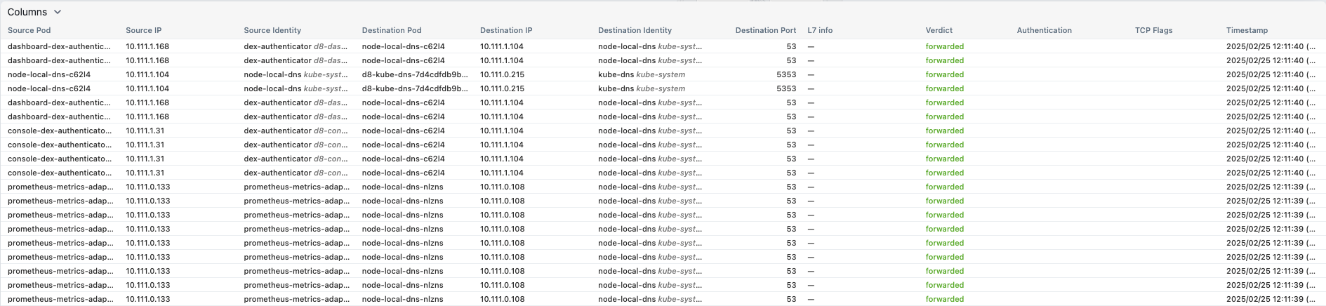1326x306 pixels.
Task: Select the L7 info column header
Action: [x=819, y=30]
